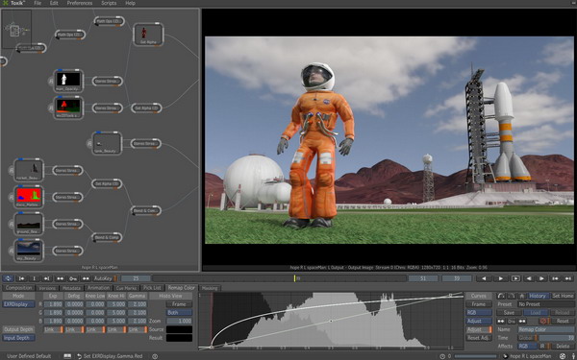Click the play backward transport button

coord(484,278)
